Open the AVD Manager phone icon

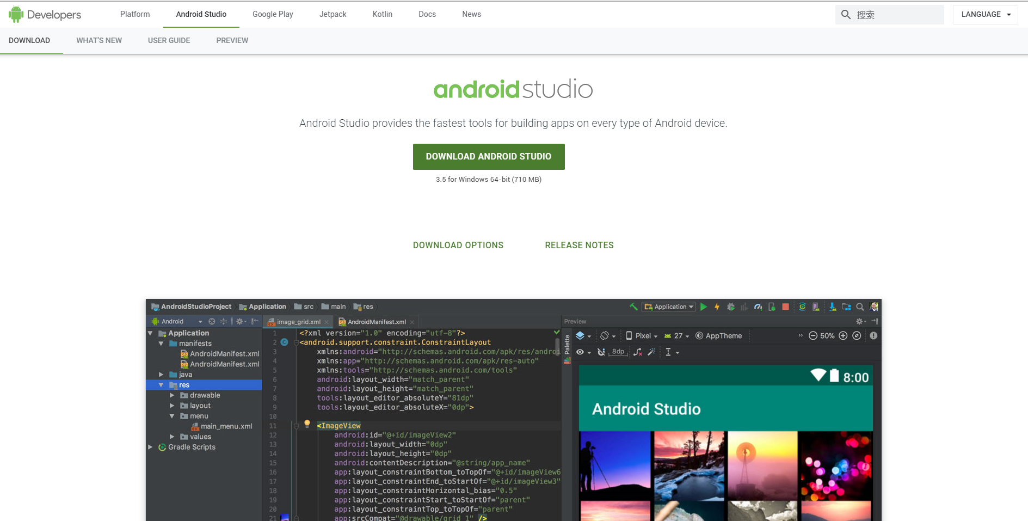[x=816, y=307]
